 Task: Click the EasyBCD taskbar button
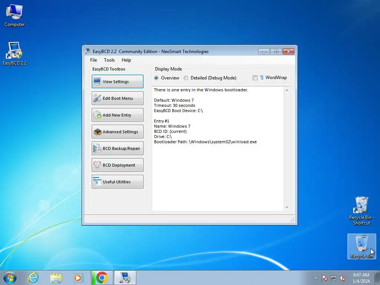125,278
